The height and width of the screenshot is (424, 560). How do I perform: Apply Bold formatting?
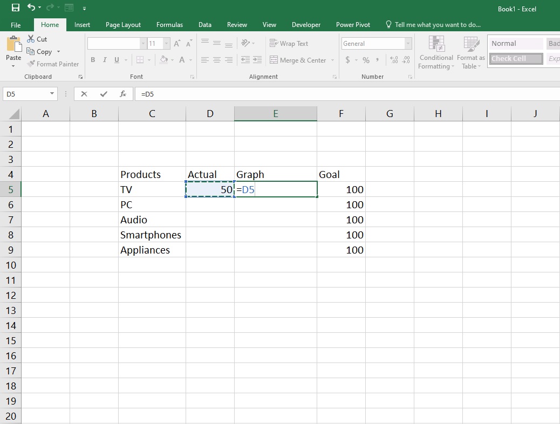point(92,60)
